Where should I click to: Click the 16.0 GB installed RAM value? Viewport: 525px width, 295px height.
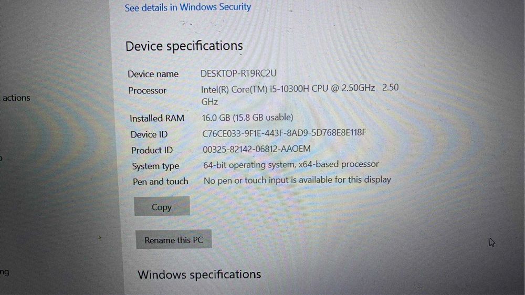coord(247,118)
